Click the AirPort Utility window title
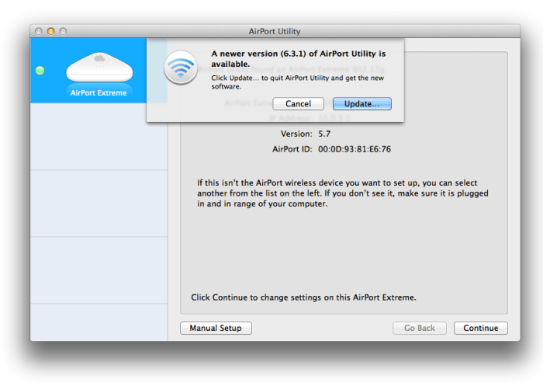 (275, 31)
